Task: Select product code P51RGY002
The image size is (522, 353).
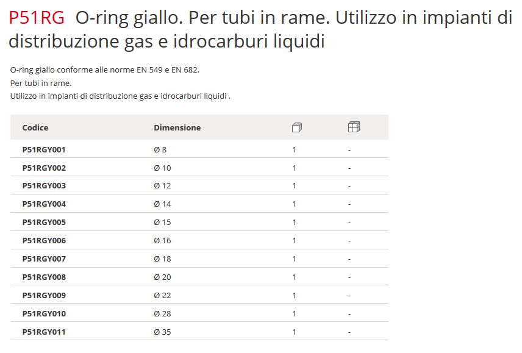Action: [44, 168]
